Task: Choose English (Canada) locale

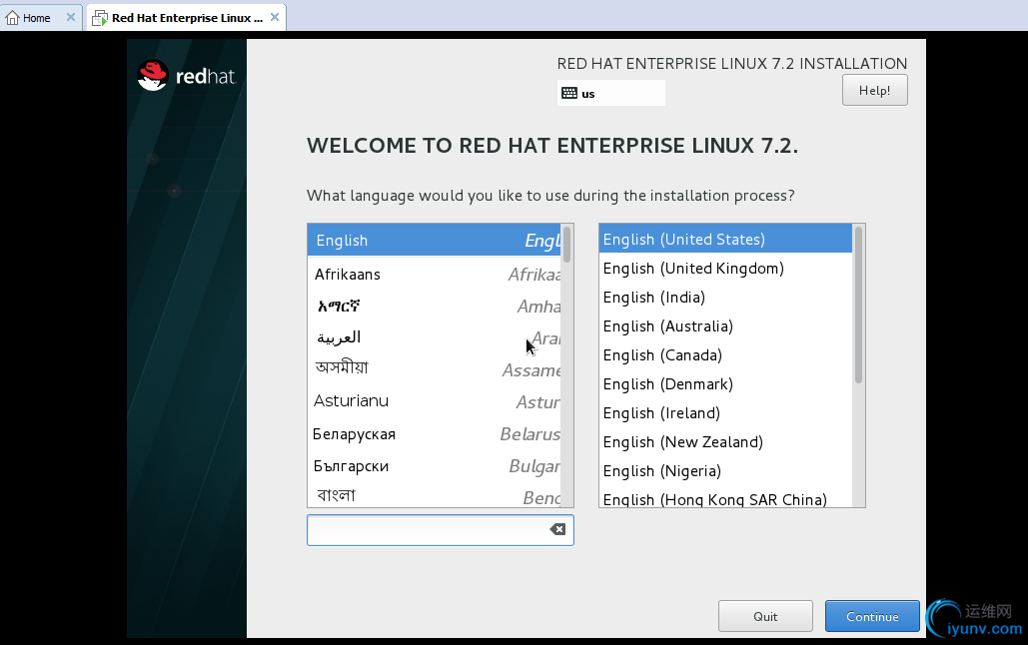Action: (662, 355)
